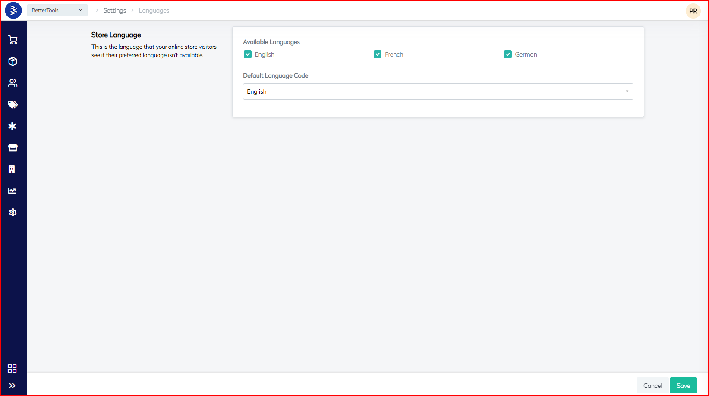Open the price tags icon
Viewport: 709px width, 396px height.
pos(13,104)
